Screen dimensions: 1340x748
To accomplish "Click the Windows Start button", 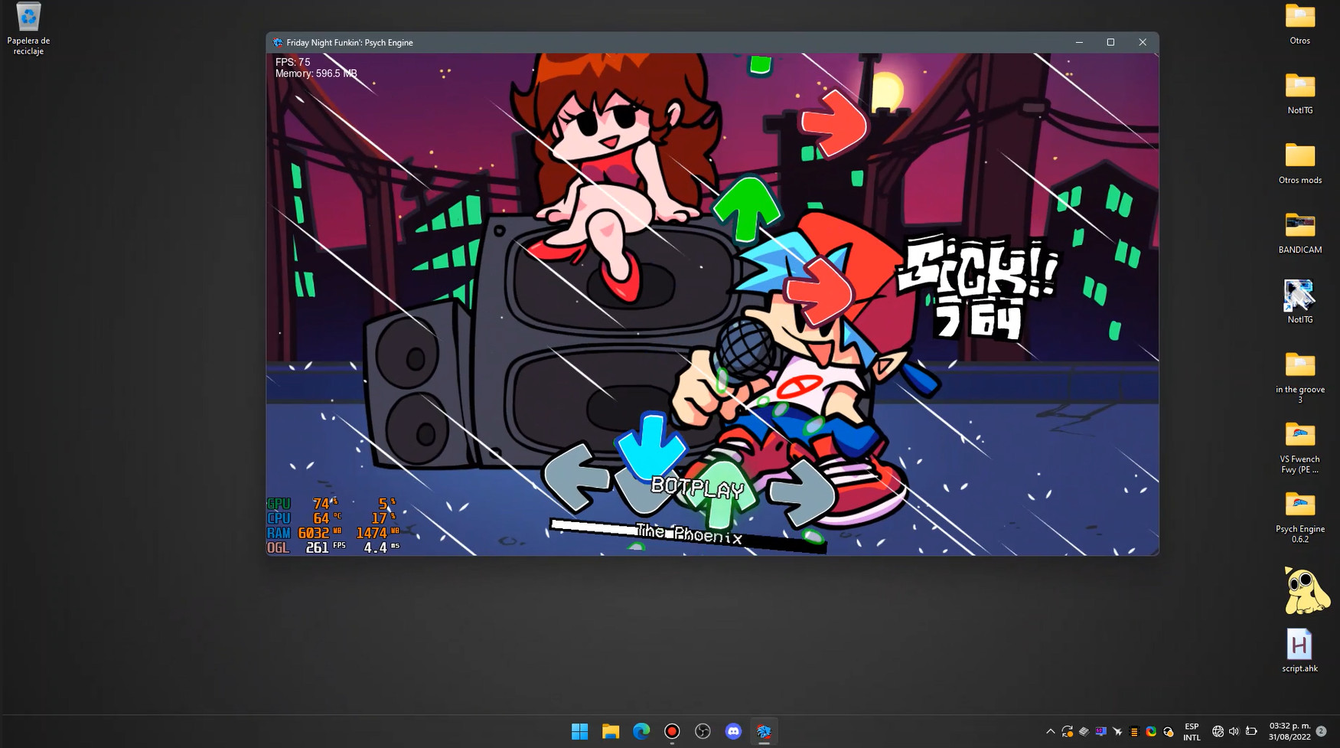I will (x=580, y=731).
